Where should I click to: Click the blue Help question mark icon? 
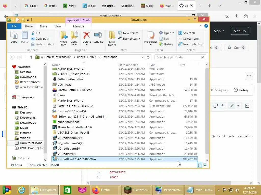206,26
